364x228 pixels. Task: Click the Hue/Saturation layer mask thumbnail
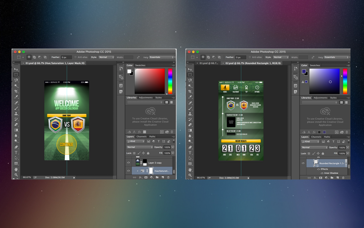151,171
